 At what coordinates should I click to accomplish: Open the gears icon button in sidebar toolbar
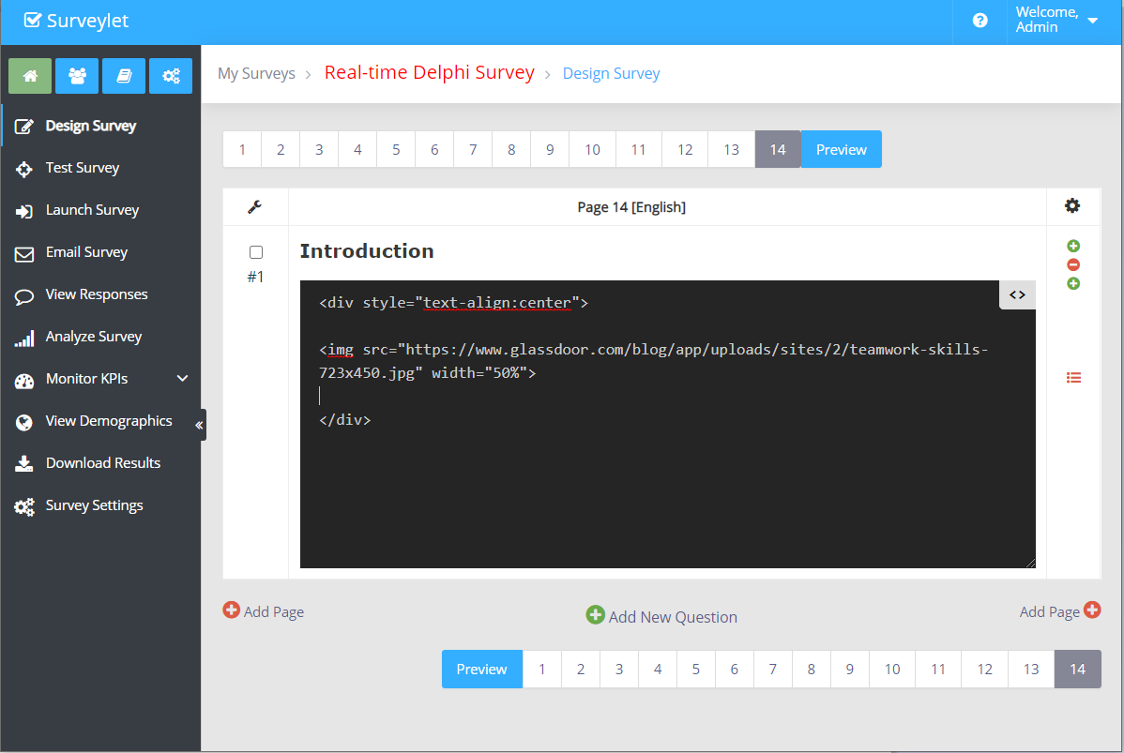(x=171, y=76)
